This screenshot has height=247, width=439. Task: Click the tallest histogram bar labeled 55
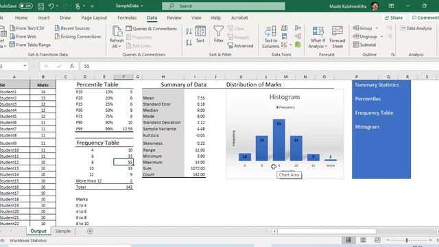(279, 140)
